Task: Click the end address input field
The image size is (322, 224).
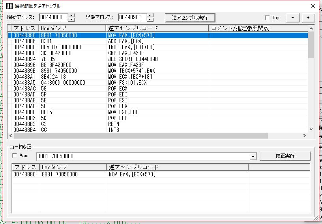Action: click(132, 17)
